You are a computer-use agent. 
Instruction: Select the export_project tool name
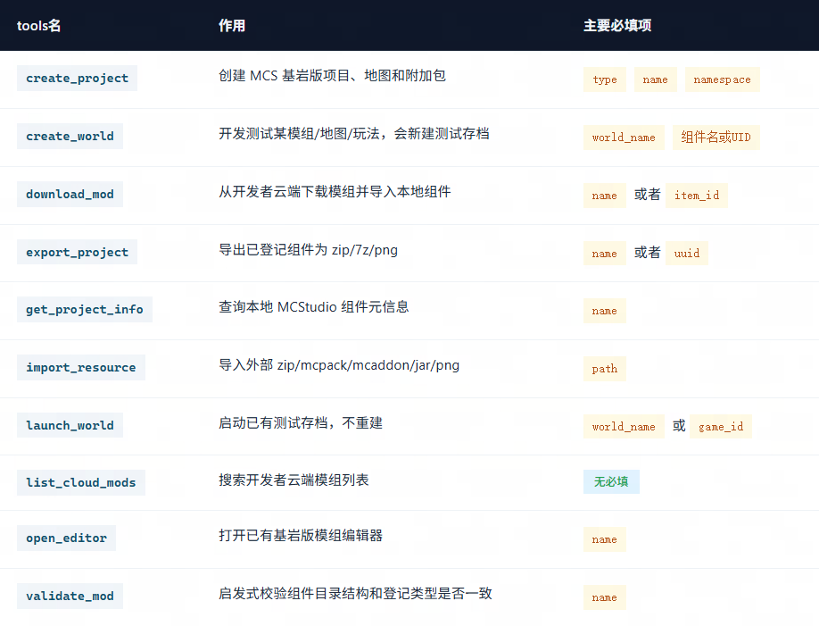tap(78, 252)
